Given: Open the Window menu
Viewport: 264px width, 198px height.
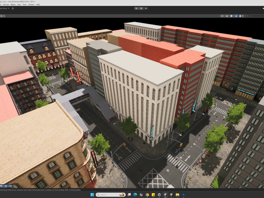Looking at the screenshot, I should (31, 4).
